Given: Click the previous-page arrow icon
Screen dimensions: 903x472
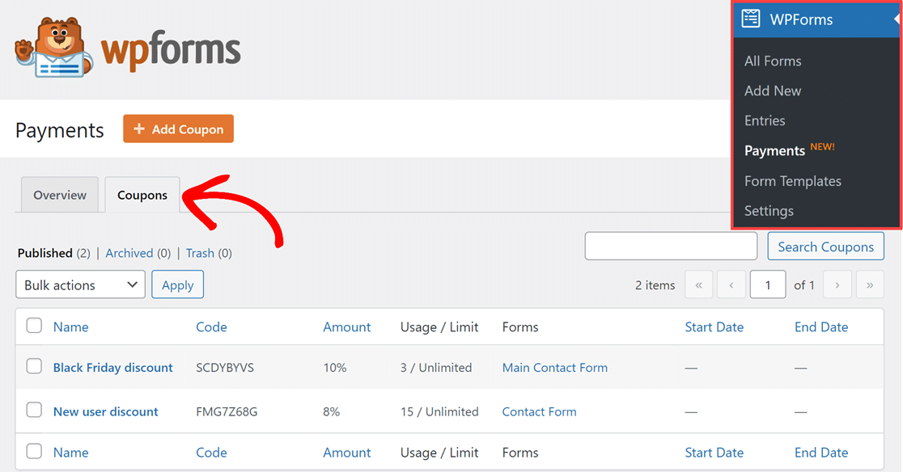Looking at the screenshot, I should click(731, 284).
